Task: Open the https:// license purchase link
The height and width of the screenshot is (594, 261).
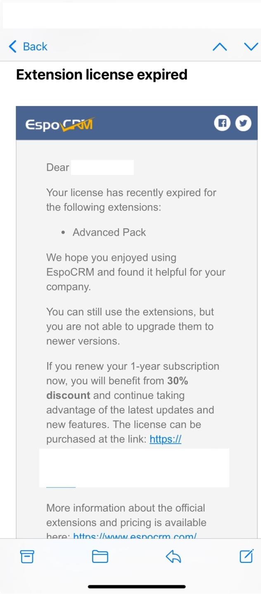Action: (165, 439)
